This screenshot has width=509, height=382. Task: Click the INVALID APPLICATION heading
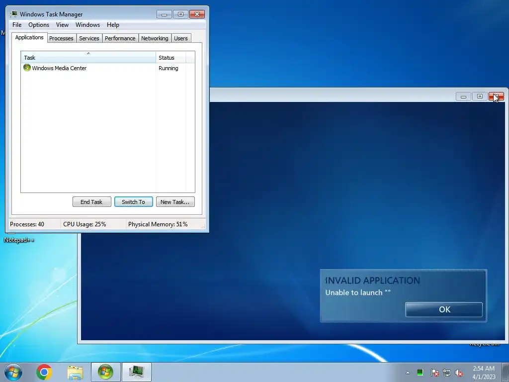372,281
